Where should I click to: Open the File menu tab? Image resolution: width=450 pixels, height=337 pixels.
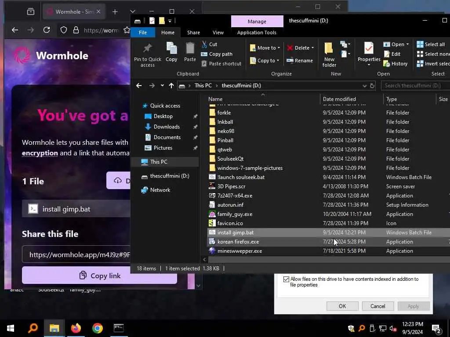(x=143, y=32)
